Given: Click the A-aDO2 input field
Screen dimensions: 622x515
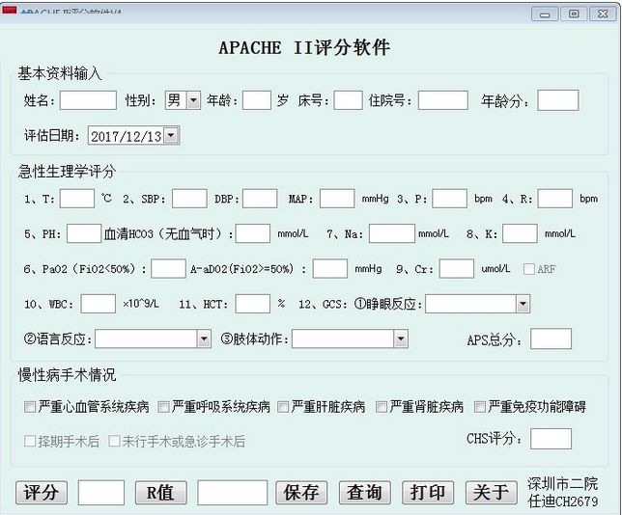Looking at the screenshot, I should 330,269.
